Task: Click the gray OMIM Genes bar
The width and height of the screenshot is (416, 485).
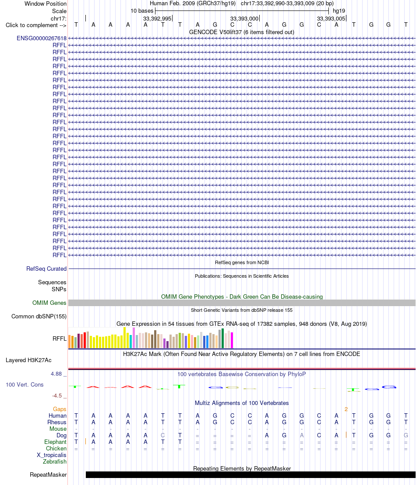Action: 242,303
